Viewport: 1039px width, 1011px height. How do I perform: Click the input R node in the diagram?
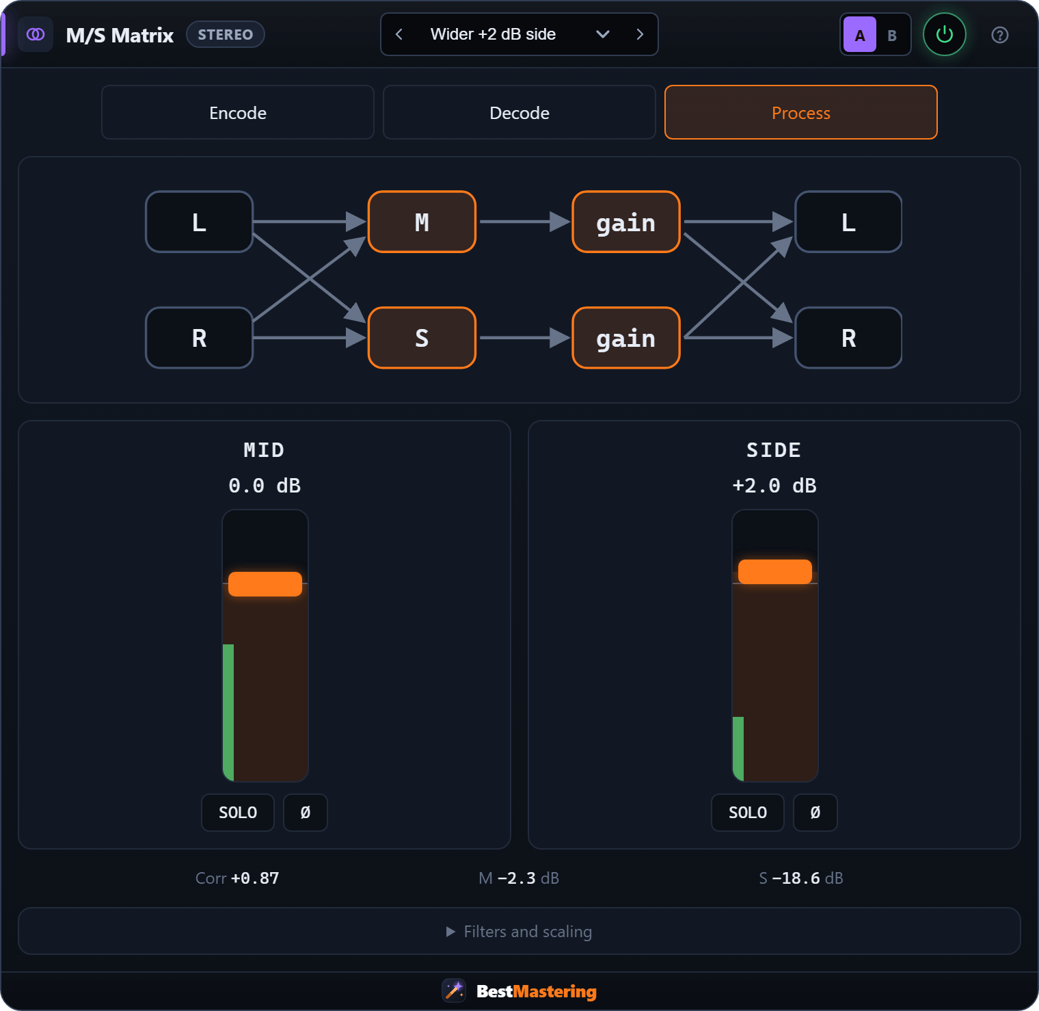tap(200, 338)
